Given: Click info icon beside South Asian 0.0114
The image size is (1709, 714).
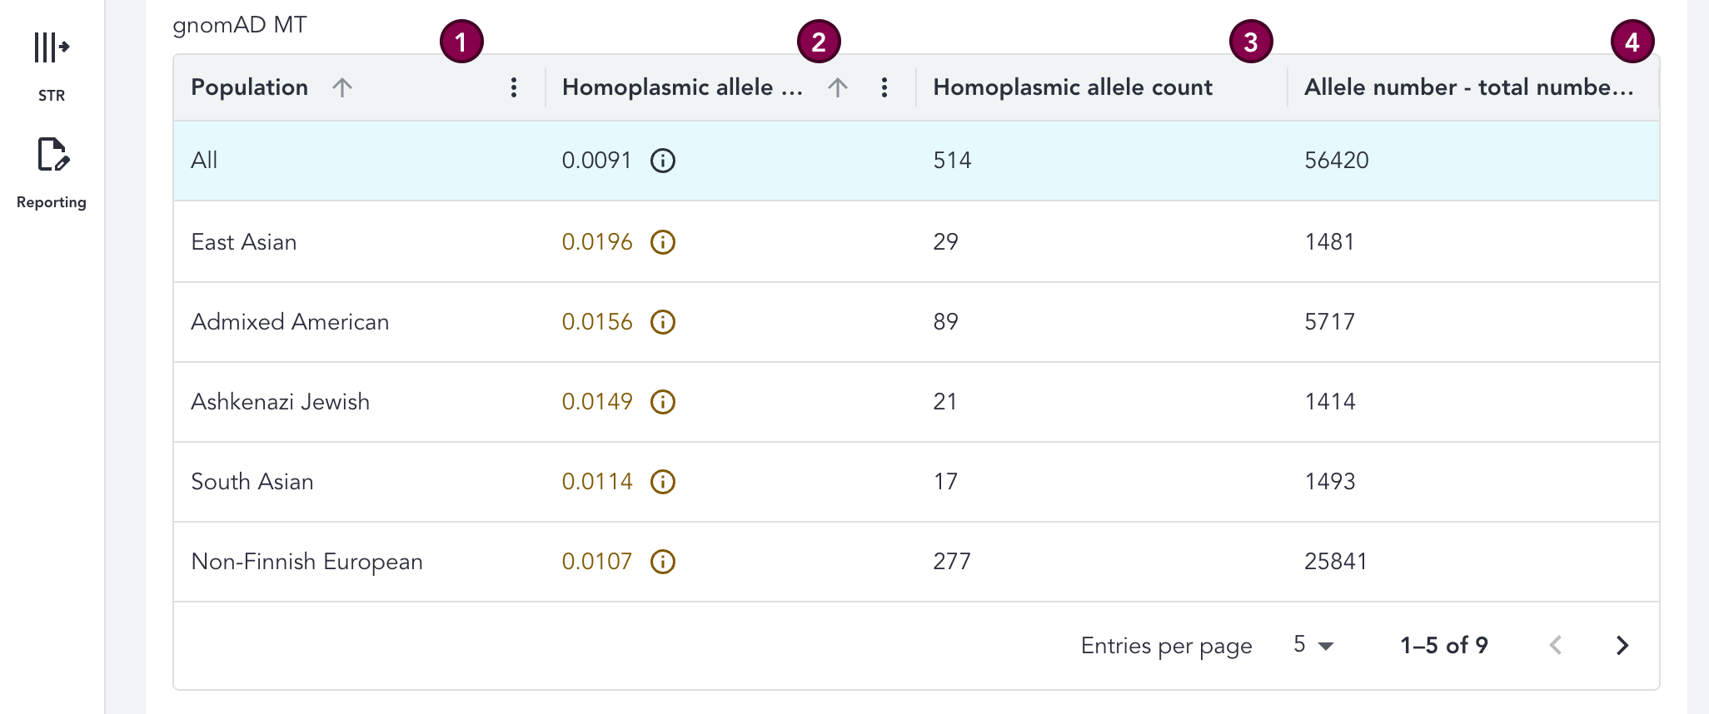Looking at the screenshot, I should click(x=662, y=482).
